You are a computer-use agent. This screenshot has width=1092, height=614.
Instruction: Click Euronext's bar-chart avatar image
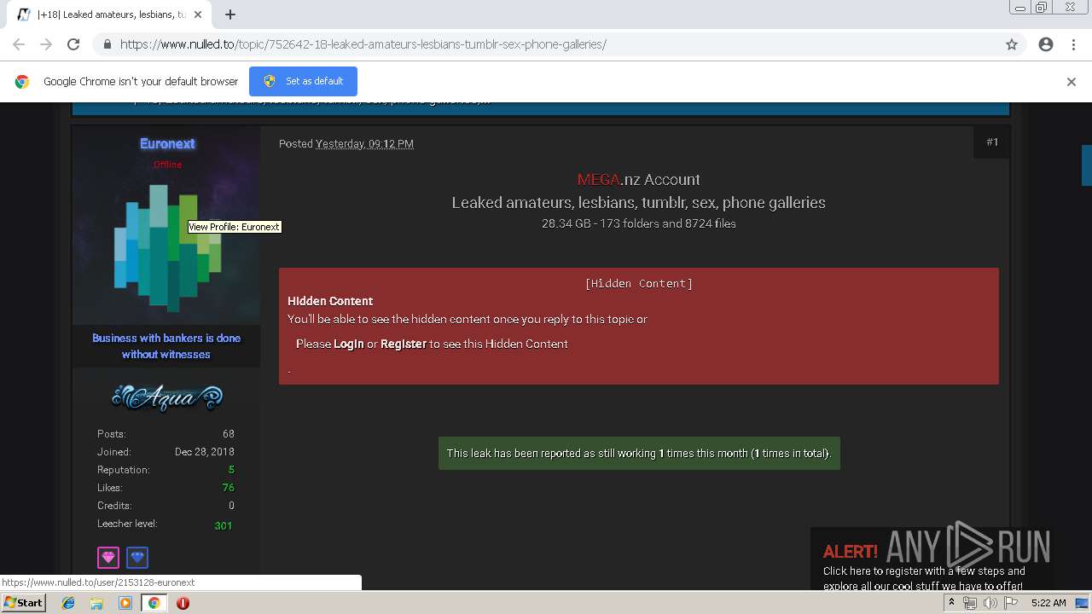[x=167, y=247]
